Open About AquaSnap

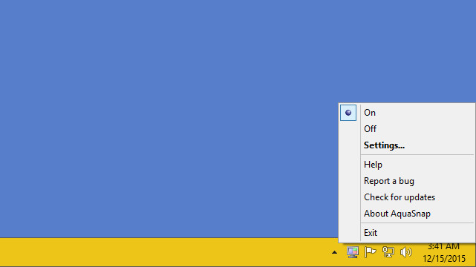(x=407, y=214)
